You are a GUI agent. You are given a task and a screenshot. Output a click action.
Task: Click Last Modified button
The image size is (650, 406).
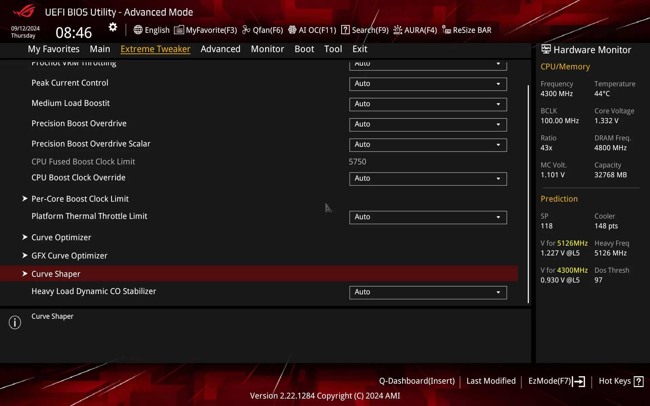point(491,381)
